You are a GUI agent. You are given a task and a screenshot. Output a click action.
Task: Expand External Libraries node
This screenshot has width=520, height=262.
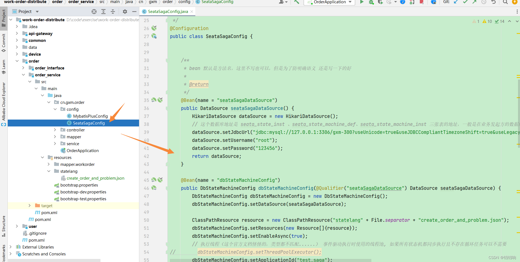point(10,247)
